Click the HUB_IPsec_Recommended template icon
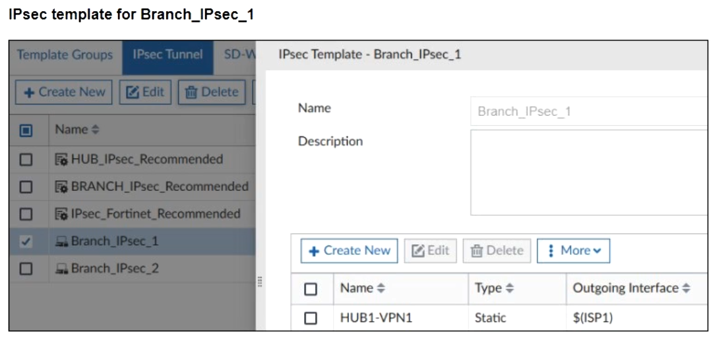Image resolution: width=713 pixels, height=341 pixels. 61,159
